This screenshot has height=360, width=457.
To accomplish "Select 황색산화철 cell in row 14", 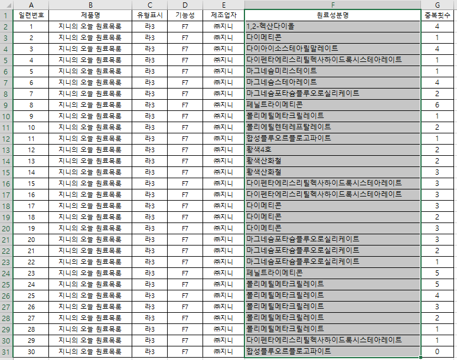I will pos(333,161).
